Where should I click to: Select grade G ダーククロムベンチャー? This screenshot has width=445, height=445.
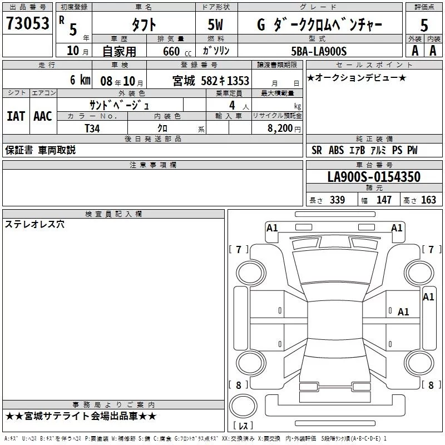coord(319,24)
